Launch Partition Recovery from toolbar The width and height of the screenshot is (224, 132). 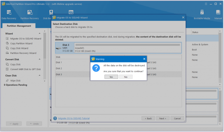coord(30,15)
